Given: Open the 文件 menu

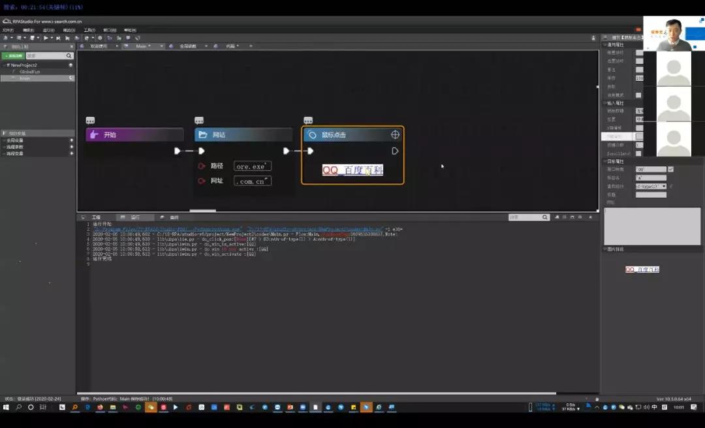Looking at the screenshot, I should click(x=8, y=30).
